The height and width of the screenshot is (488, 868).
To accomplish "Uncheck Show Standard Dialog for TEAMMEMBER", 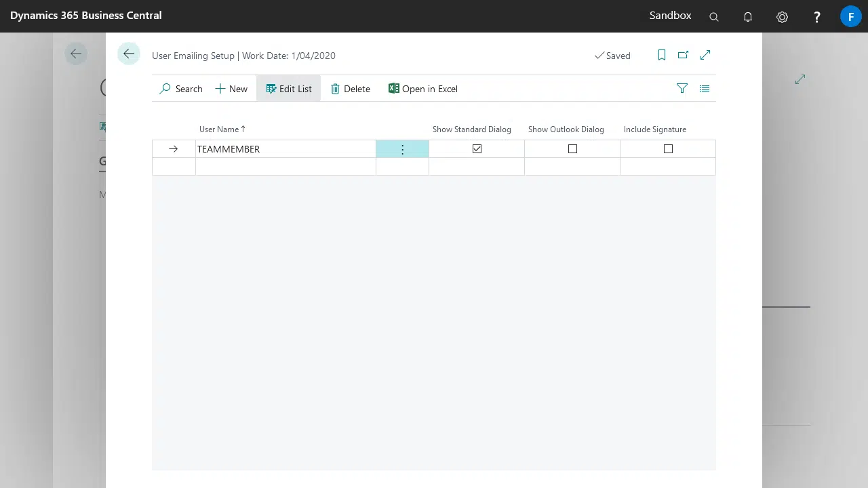I will [477, 149].
